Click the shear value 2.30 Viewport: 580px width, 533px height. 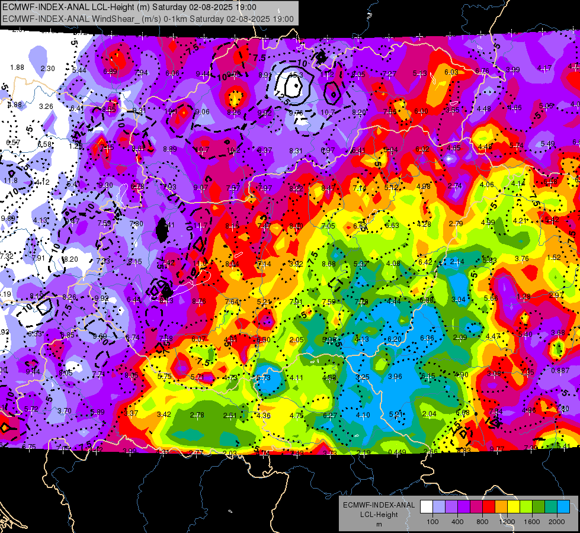click(48, 69)
